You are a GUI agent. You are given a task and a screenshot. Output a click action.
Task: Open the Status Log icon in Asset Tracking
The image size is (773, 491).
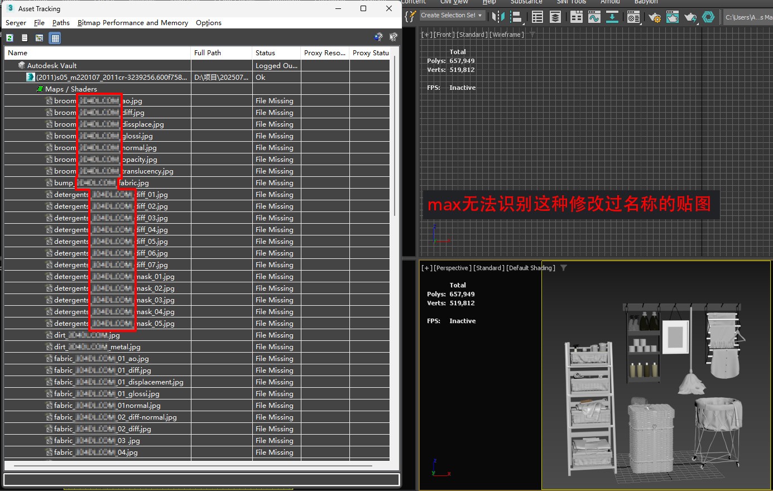point(25,38)
